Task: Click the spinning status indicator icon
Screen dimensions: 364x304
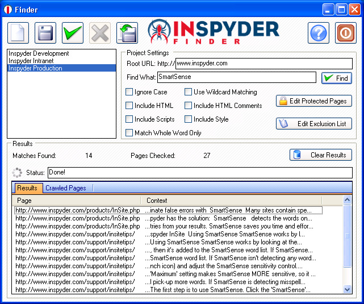Action: (x=17, y=173)
